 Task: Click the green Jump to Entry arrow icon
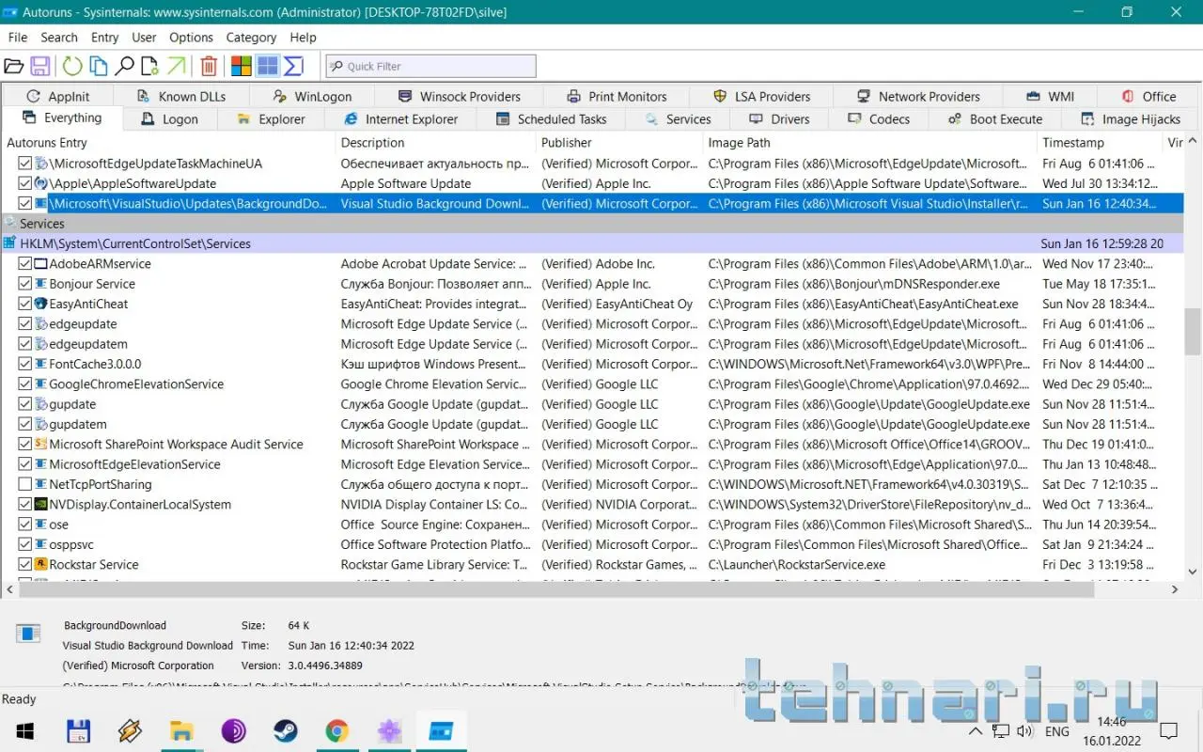tap(176, 66)
